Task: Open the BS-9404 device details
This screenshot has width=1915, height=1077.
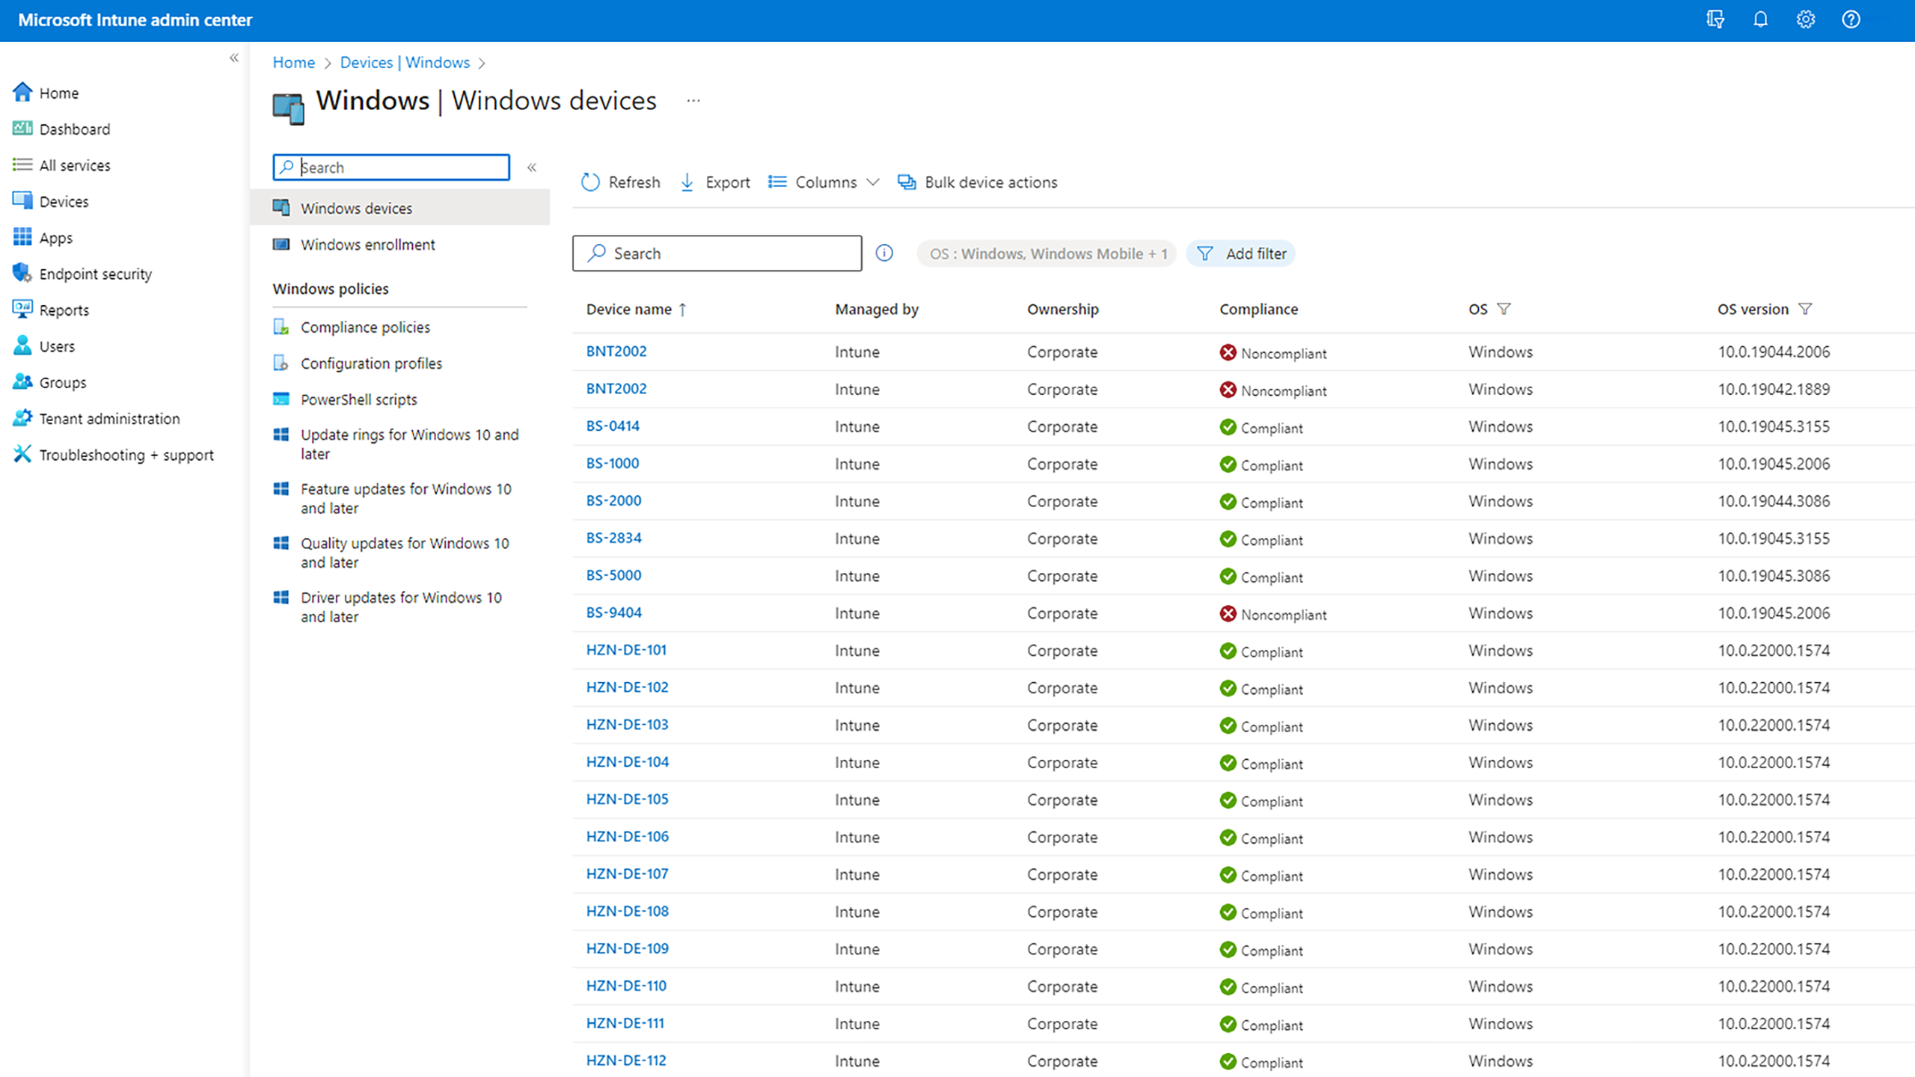Action: [x=613, y=612]
